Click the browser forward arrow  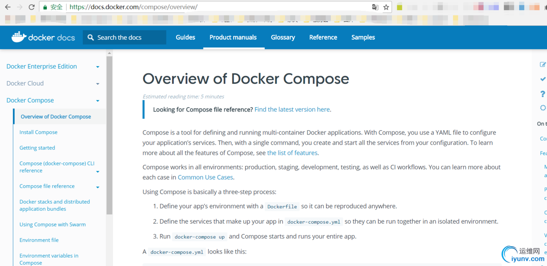pyautogui.click(x=19, y=7)
